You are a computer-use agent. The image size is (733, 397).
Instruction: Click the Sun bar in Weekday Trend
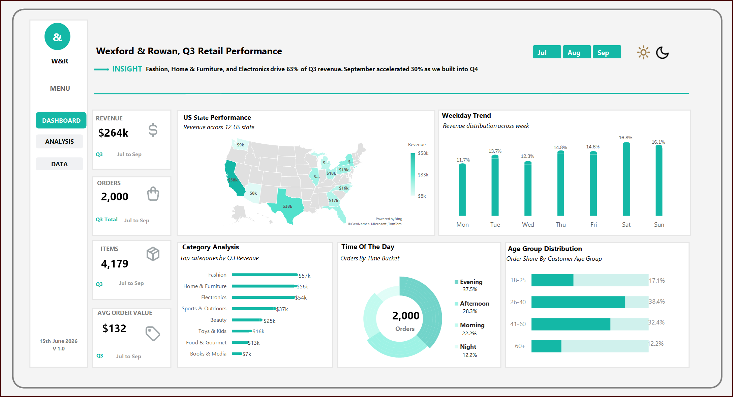pos(659,180)
